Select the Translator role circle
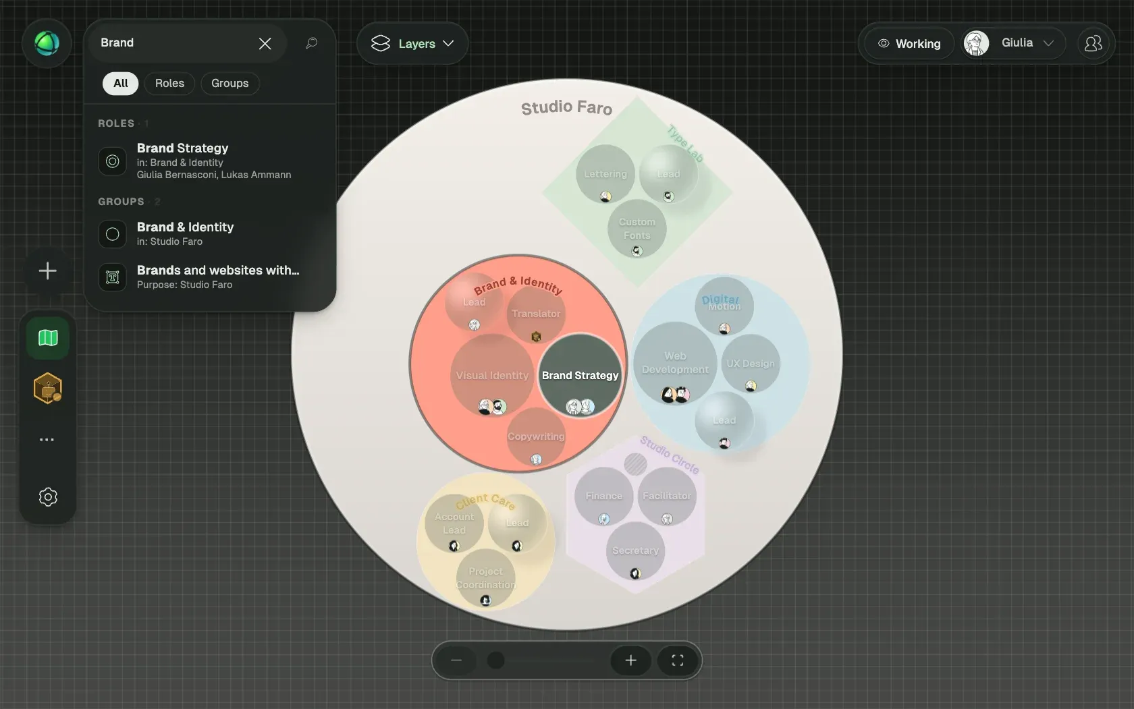The image size is (1134, 709). pyautogui.click(x=536, y=314)
